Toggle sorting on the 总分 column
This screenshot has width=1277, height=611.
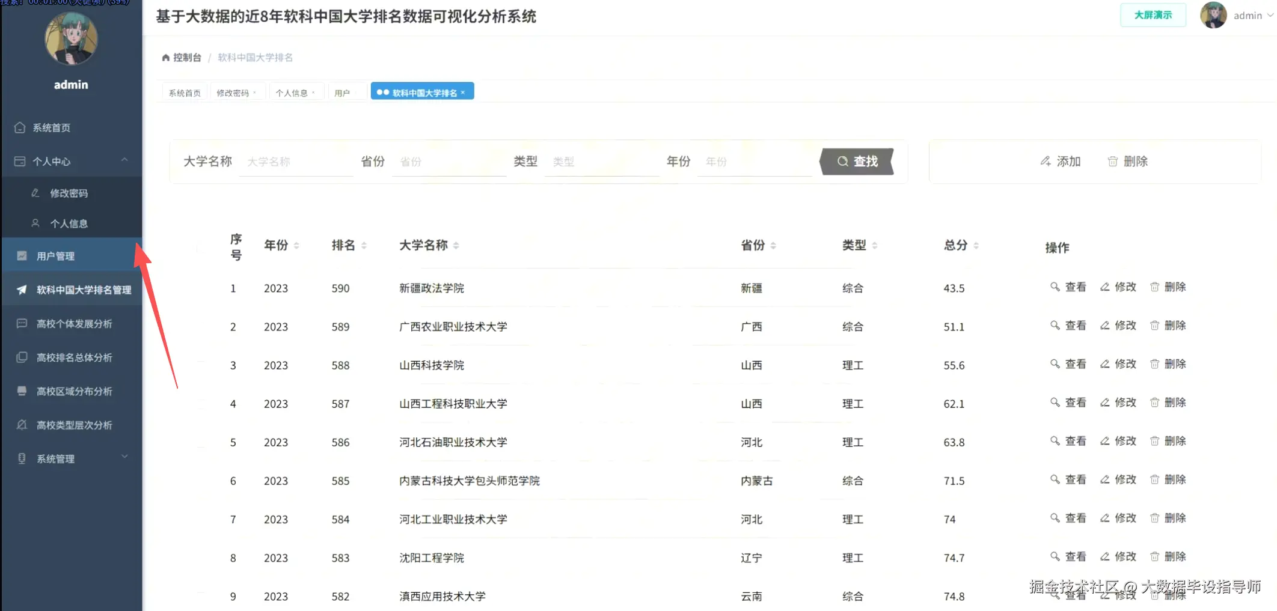(x=976, y=245)
